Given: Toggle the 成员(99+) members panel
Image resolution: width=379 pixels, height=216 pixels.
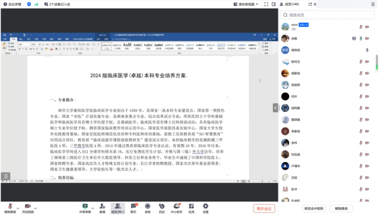Looking at the screenshot, I should tap(118, 208).
